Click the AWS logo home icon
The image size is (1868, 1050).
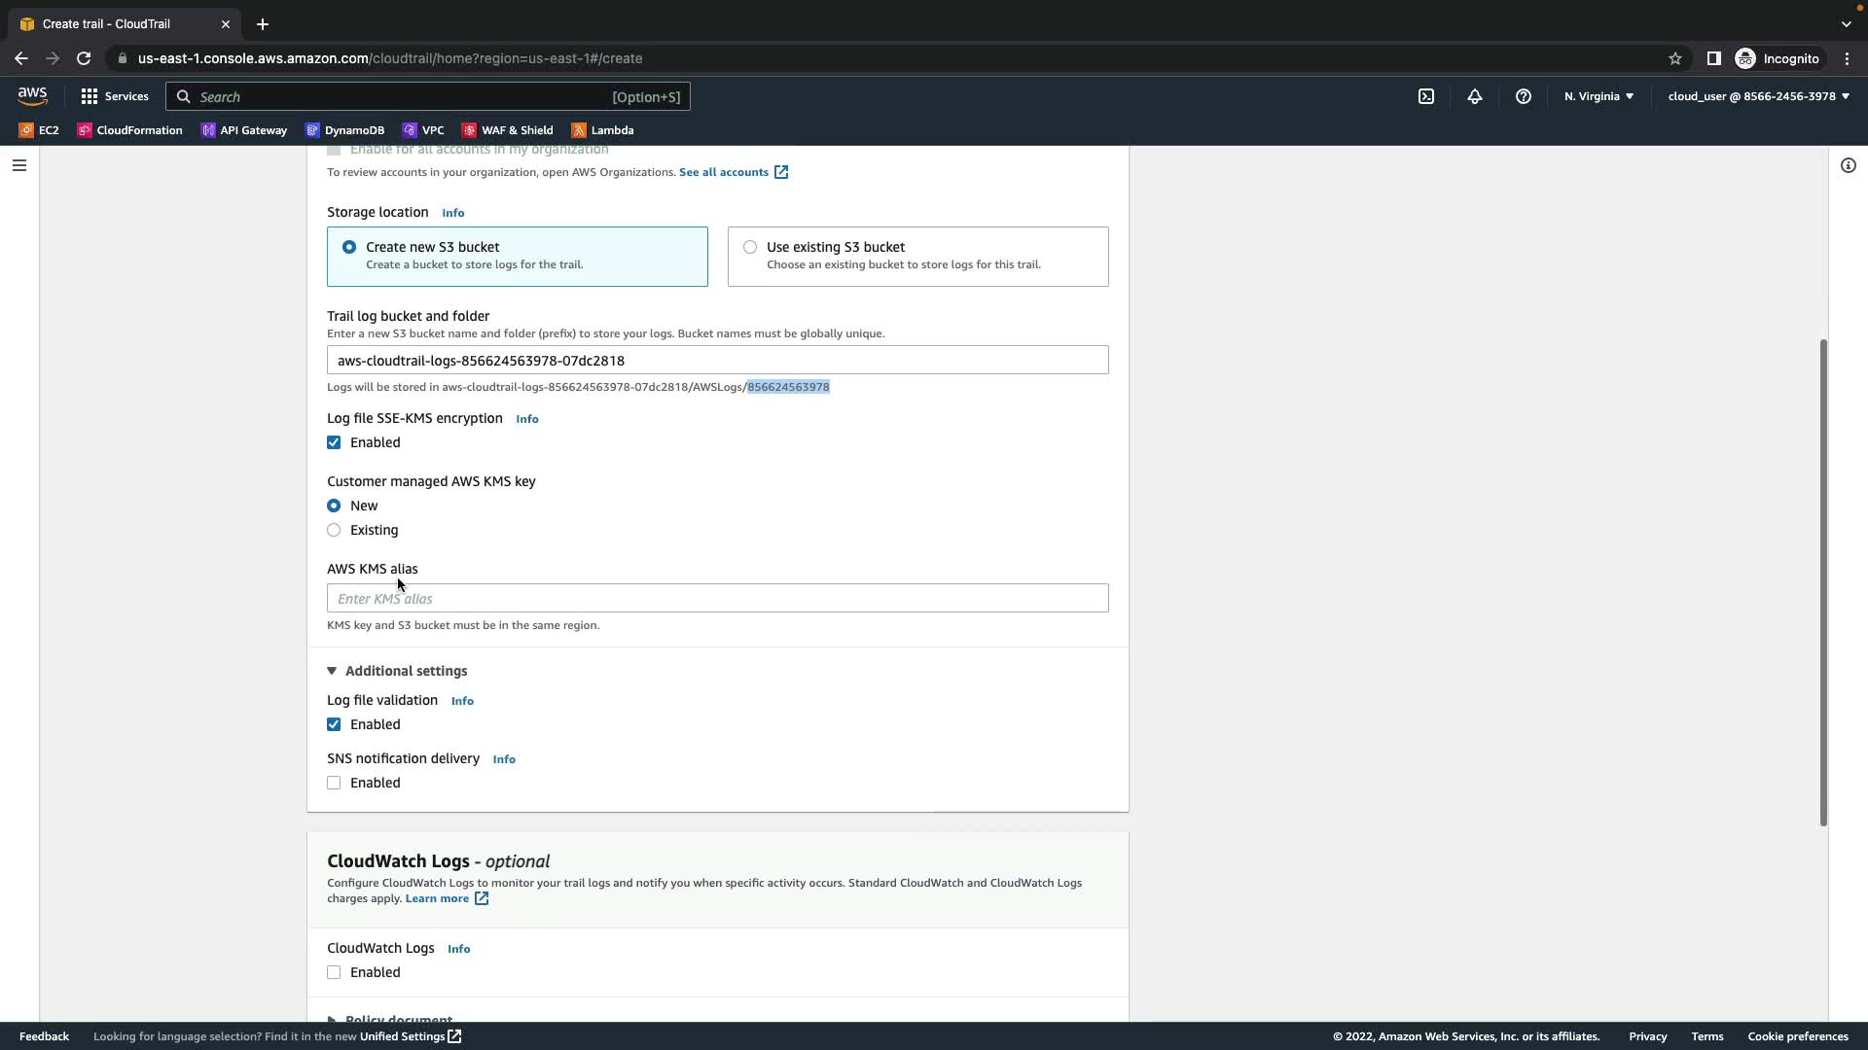pos(32,95)
